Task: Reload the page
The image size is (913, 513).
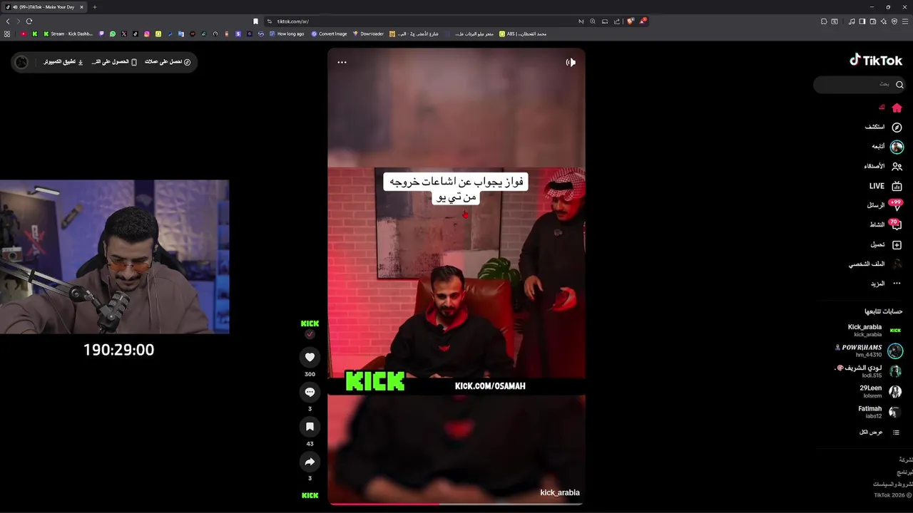Action: [x=29, y=21]
